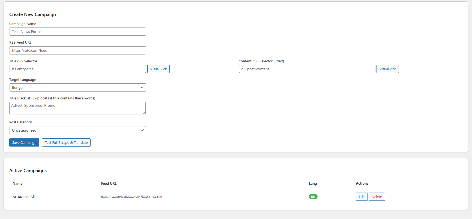Click the Title CSS Selector input
The width and height of the screenshot is (472, 219).
[77, 69]
